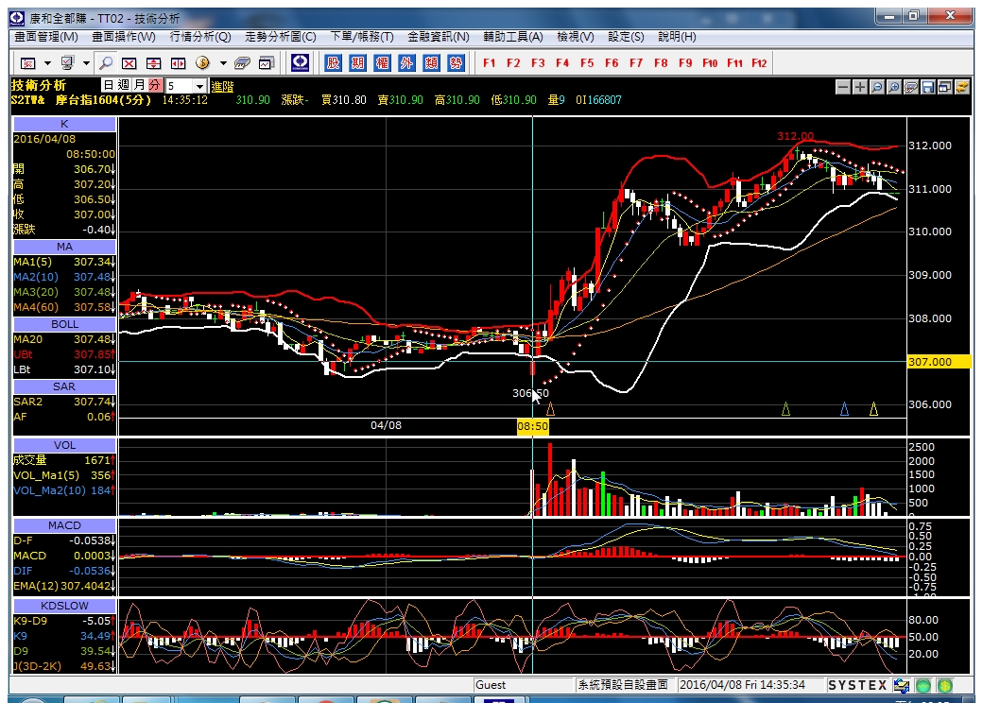Switch chart period to 日 (daily)
Viewport: 983px width, 703px height.
pos(109,85)
